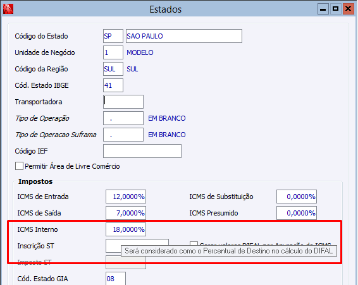358x285 pixels.
Task: Click the Tipo de Operação field
Action: (x=123, y=118)
